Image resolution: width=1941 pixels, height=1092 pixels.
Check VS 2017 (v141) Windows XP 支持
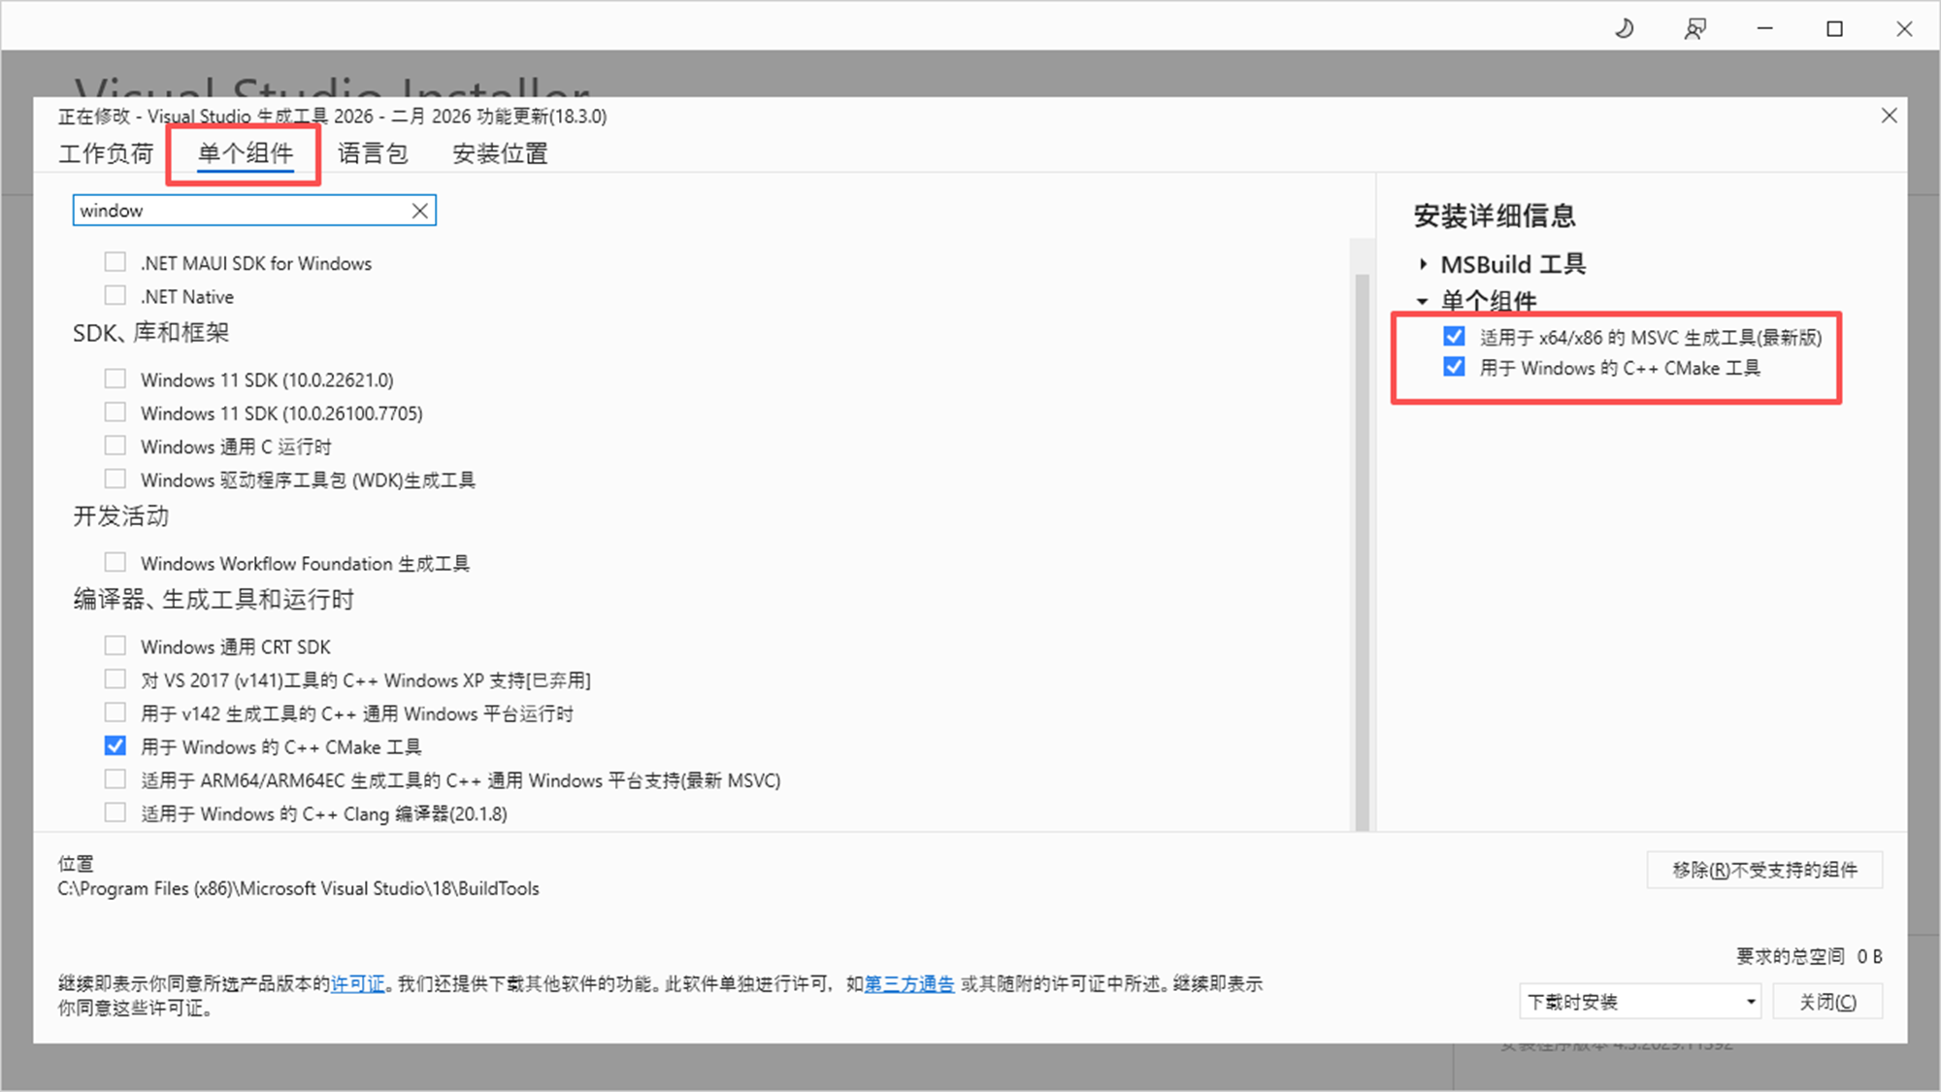click(x=115, y=678)
